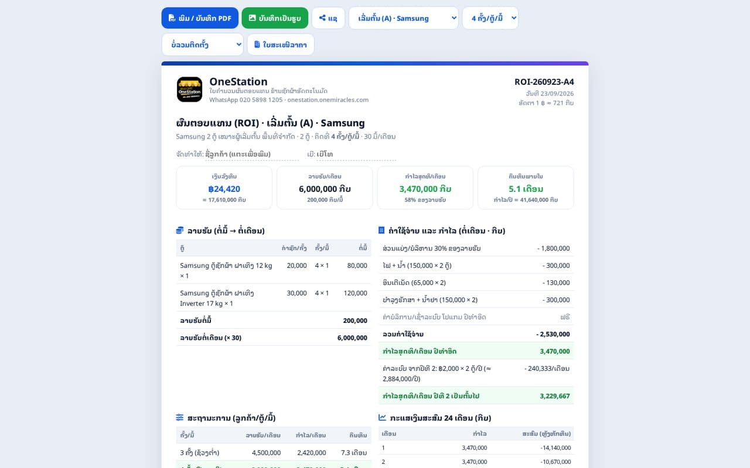Click the "-10,670,000" cumulative cash cell
The image size is (750, 468).
coord(555,462)
